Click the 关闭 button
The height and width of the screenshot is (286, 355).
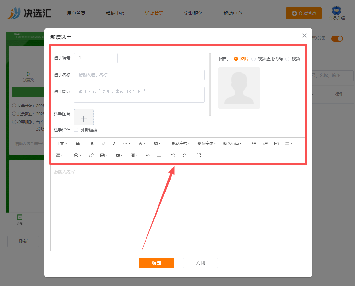click(200, 263)
